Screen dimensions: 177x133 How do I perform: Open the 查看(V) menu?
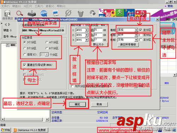(x=50, y=6)
